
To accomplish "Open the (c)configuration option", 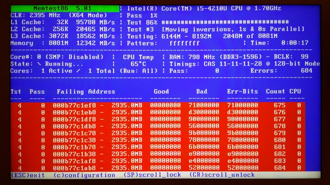I will coord(84,175).
